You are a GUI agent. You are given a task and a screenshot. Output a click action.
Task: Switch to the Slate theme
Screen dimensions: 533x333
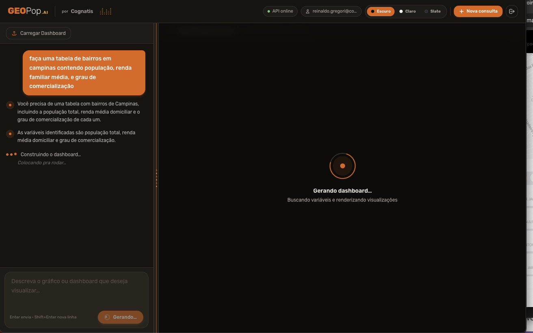[432, 11]
